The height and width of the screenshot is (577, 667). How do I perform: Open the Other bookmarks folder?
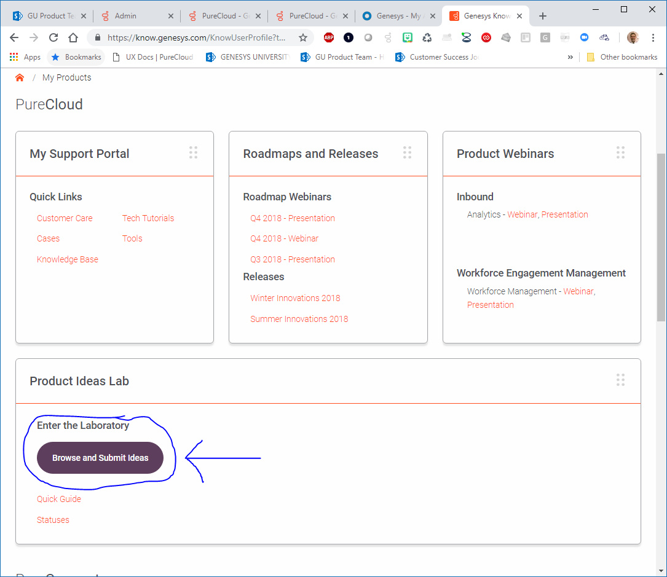[x=622, y=57]
